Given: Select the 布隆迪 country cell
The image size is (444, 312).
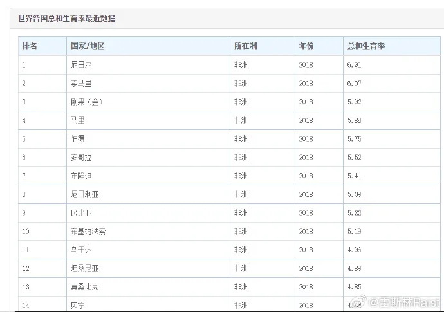Looking at the screenshot, I should (x=81, y=176).
